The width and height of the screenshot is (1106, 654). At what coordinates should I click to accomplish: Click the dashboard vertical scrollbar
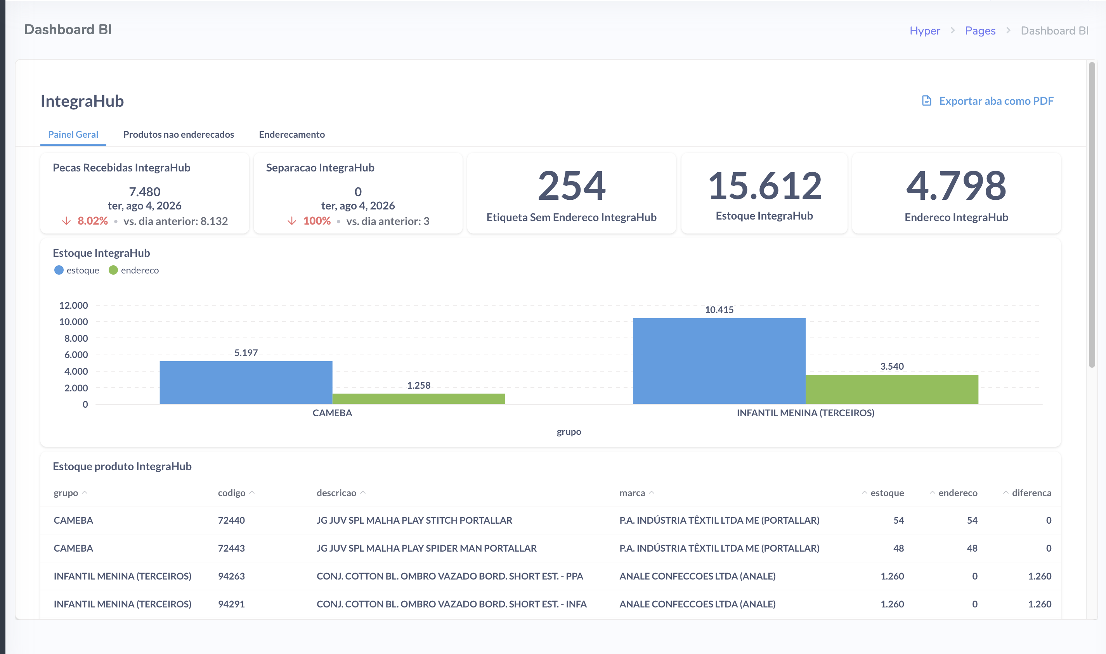pyautogui.click(x=1092, y=215)
